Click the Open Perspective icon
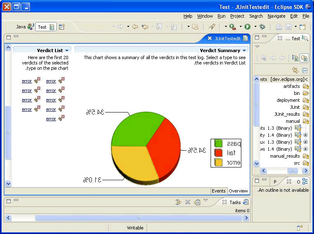Image resolution: width=314 pixels, height=234 pixels. [x=62, y=27]
